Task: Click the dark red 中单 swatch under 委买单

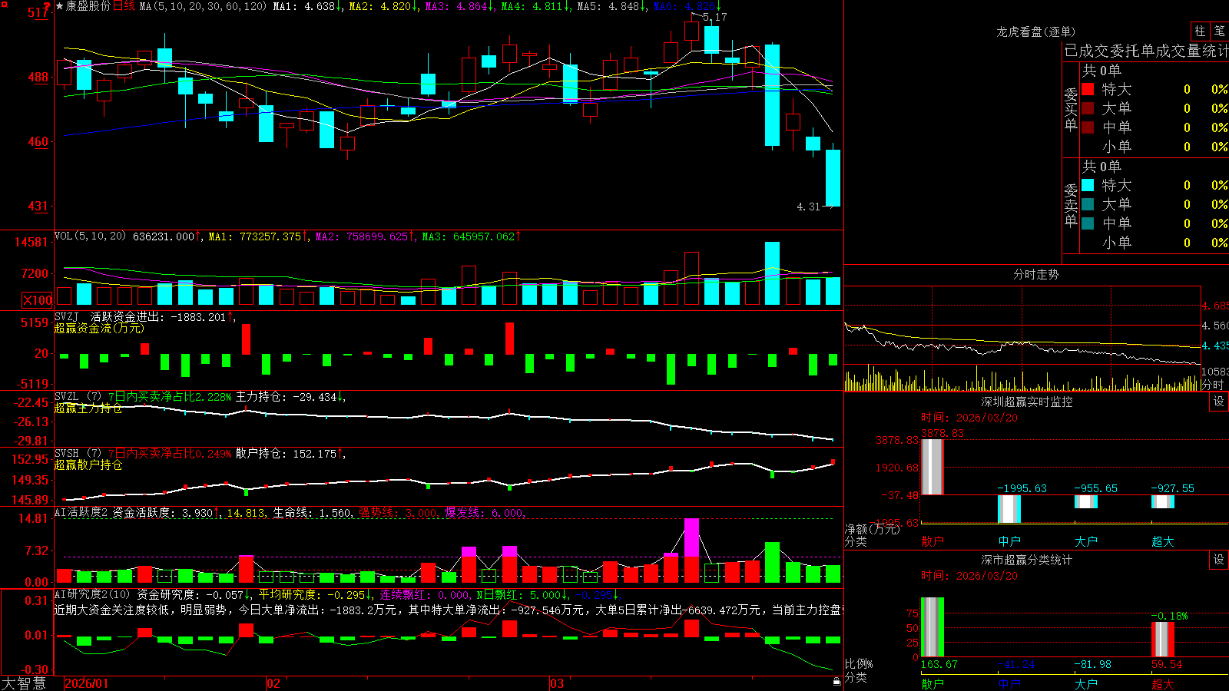Action: (x=1088, y=127)
